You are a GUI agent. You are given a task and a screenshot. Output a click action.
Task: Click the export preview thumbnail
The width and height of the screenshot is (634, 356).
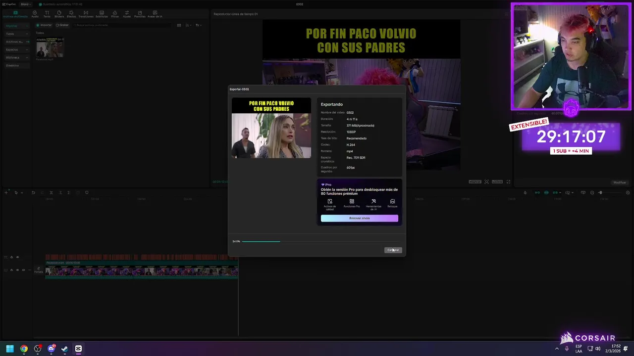pyautogui.click(x=271, y=128)
